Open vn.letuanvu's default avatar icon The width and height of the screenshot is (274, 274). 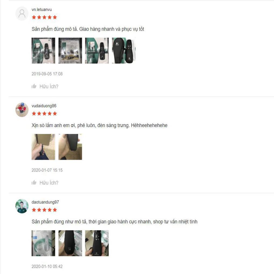pos(22,13)
